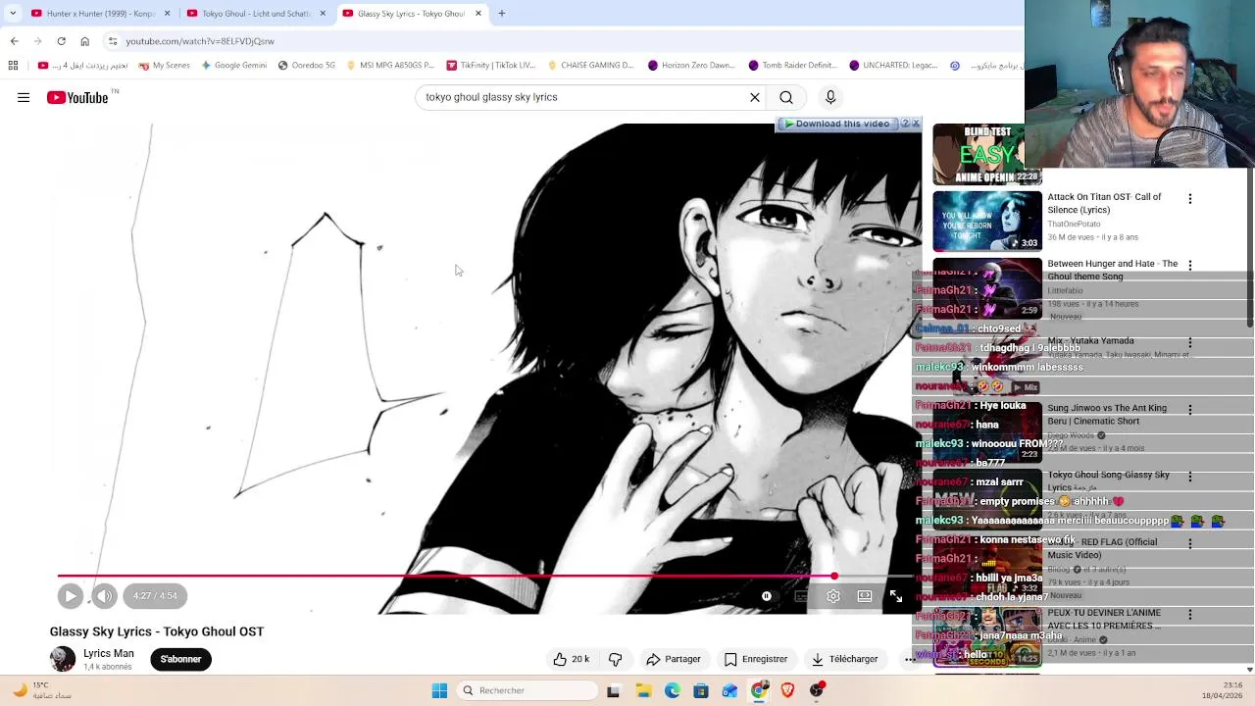
Task: Click the 4:27 / 4:54 time display
Action: [156, 595]
